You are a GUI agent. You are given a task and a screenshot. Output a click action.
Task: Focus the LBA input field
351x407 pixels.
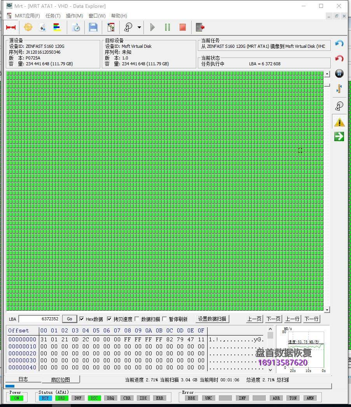(39, 319)
